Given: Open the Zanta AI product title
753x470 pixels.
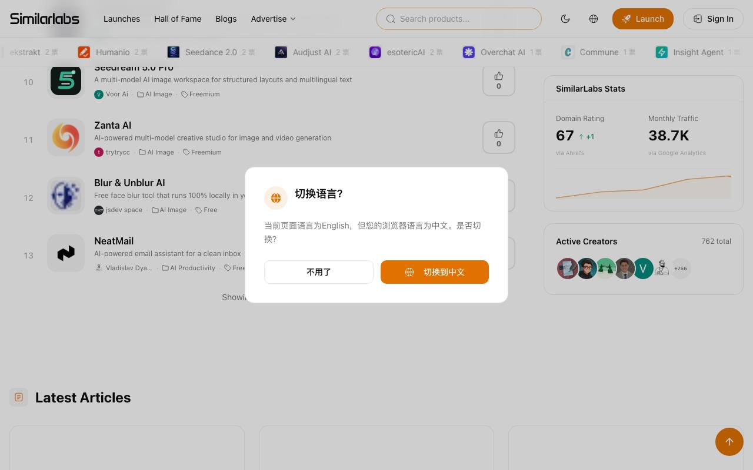Looking at the screenshot, I should (x=113, y=125).
